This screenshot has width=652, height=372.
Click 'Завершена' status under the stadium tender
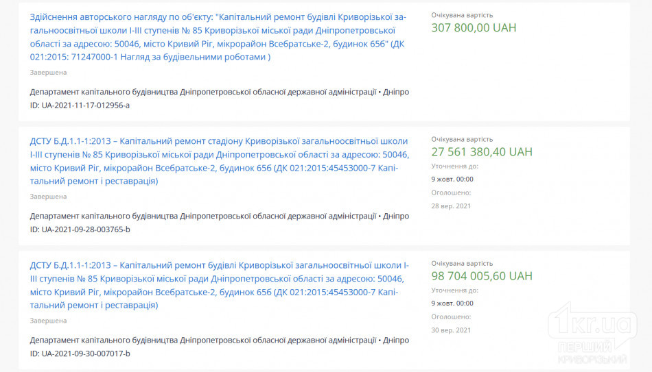48,197
